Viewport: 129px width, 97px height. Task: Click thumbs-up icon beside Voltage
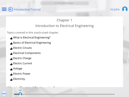tap(11, 69)
